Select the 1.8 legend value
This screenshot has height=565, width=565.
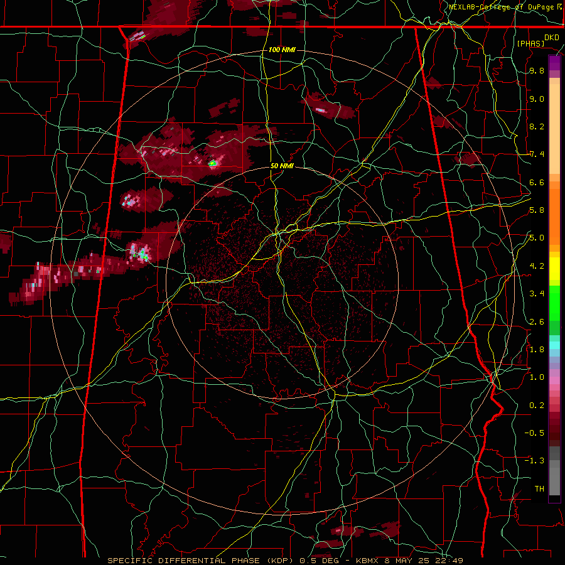click(x=537, y=350)
